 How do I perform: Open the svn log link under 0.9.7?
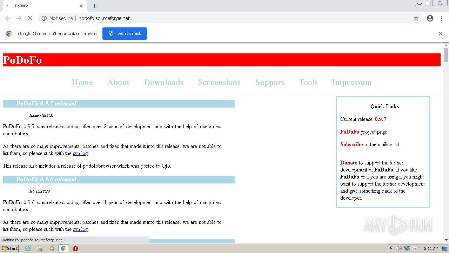pos(80,153)
